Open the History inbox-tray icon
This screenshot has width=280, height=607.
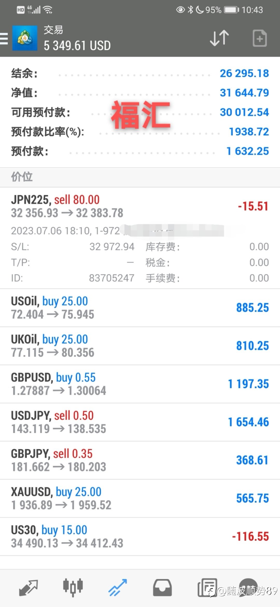tap(162, 588)
